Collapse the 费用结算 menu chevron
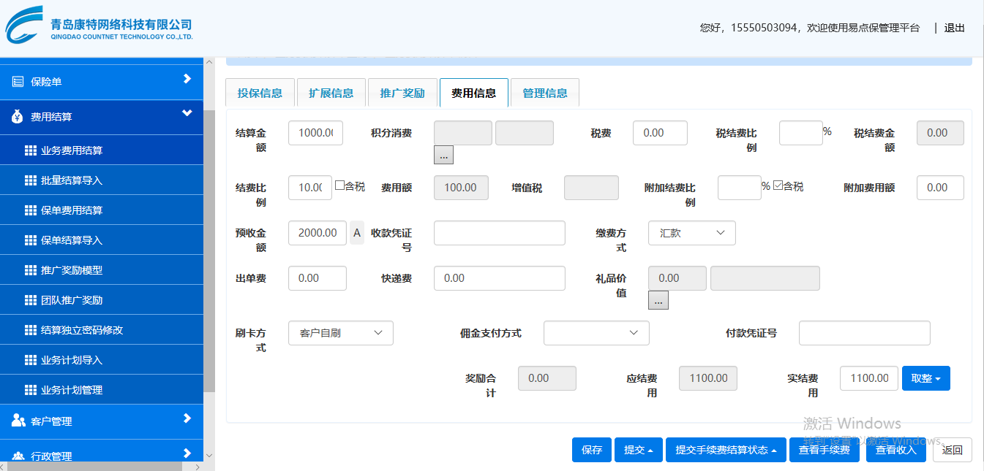 click(x=187, y=113)
